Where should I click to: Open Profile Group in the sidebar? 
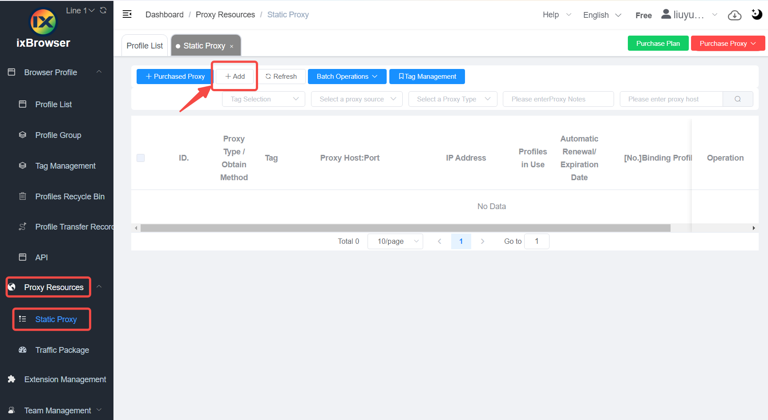tap(58, 135)
